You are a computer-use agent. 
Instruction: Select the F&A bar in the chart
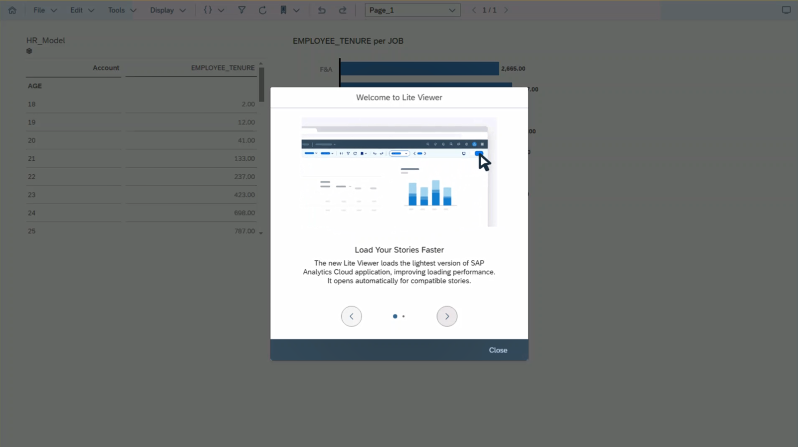coord(419,69)
